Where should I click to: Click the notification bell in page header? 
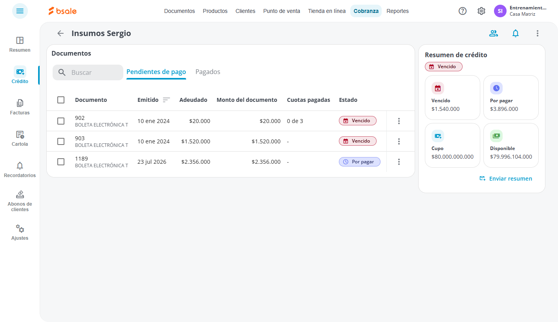516,33
